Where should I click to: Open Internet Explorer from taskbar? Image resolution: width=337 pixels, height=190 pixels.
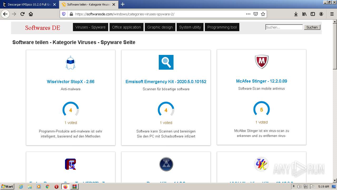pyautogui.click(x=21, y=187)
